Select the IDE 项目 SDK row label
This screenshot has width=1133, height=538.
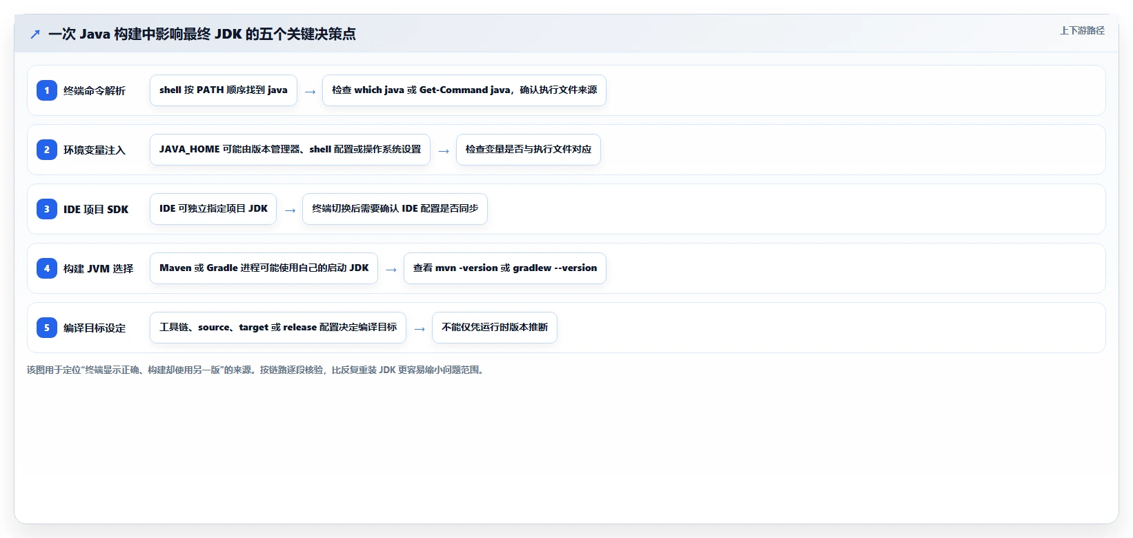[x=96, y=209]
